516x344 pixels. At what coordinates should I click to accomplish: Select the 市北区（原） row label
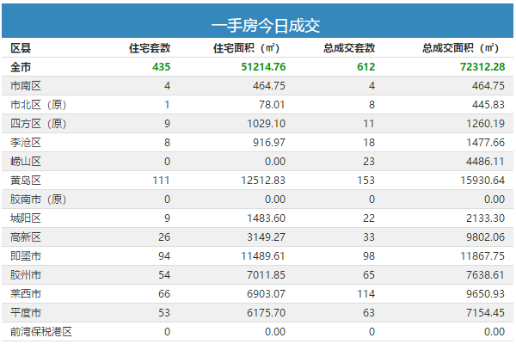(39, 105)
